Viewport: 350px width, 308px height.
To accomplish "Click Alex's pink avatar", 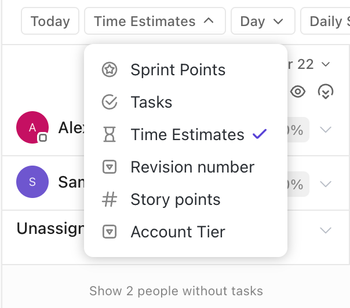I will click(32, 127).
